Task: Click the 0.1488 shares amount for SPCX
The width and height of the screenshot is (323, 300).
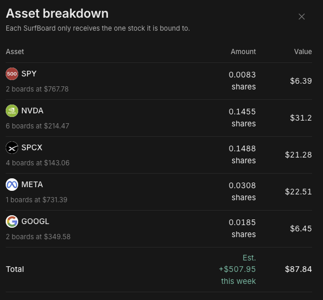Action: pos(242,154)
